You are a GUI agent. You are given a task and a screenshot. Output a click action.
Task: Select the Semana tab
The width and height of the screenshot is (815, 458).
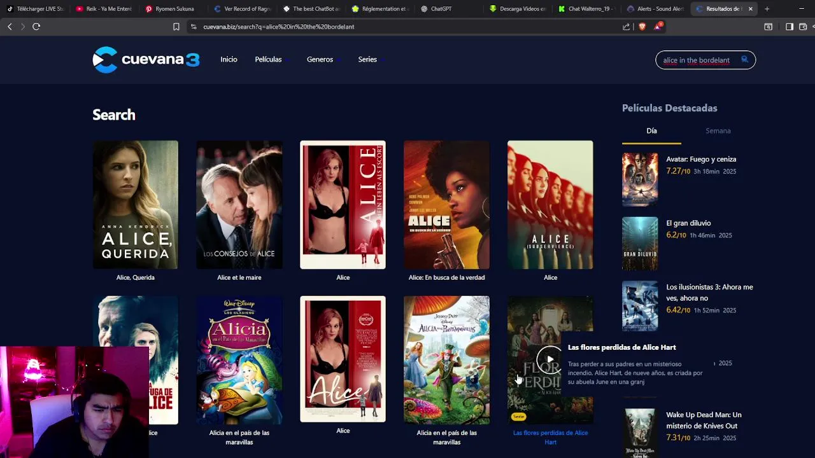coord(718,130)
